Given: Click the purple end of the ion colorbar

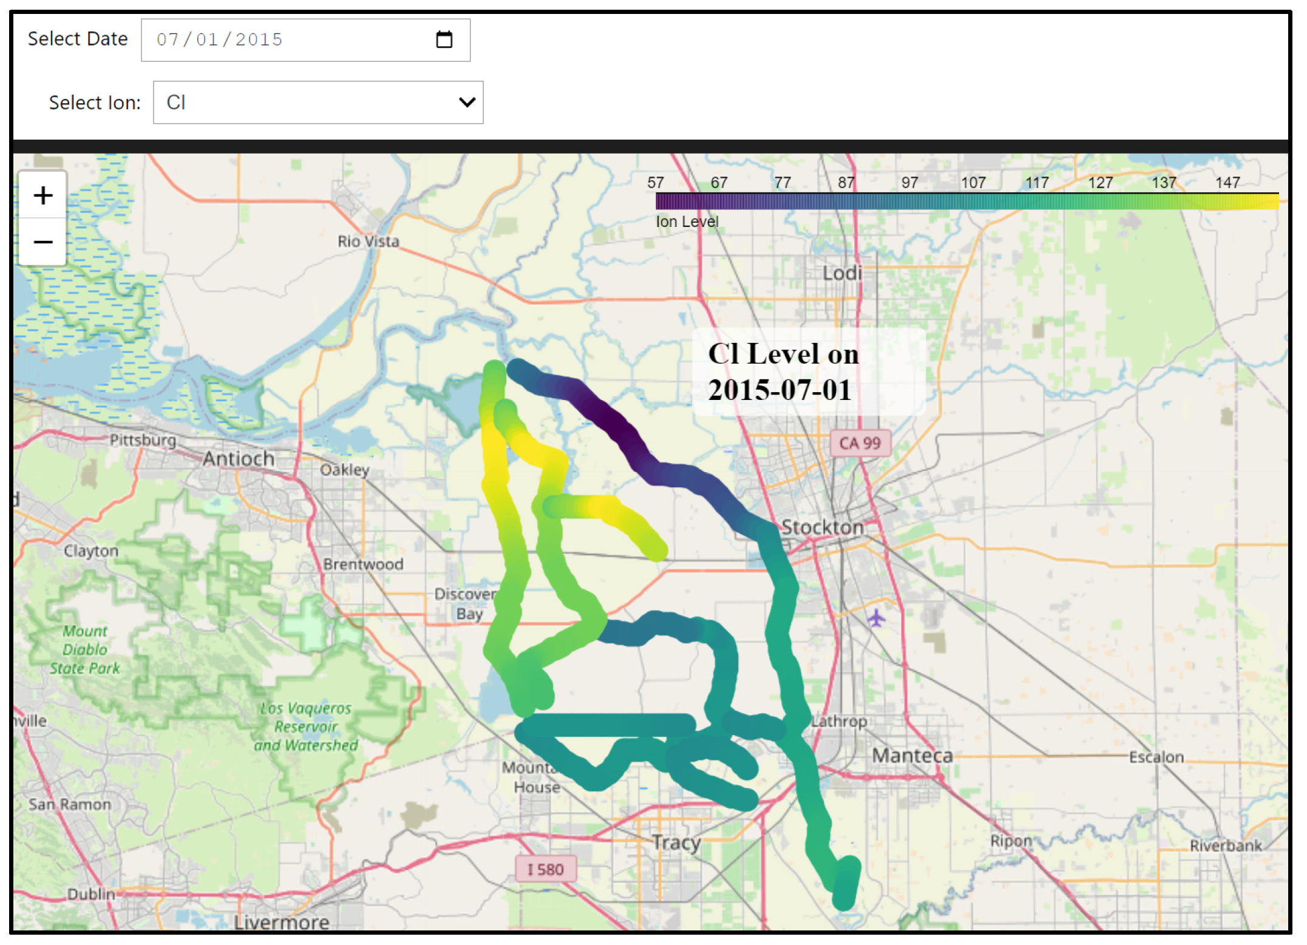Looking at the screenshot, I should point(664,202).
